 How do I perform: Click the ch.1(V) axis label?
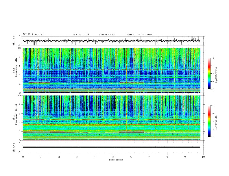coord(14,41)
